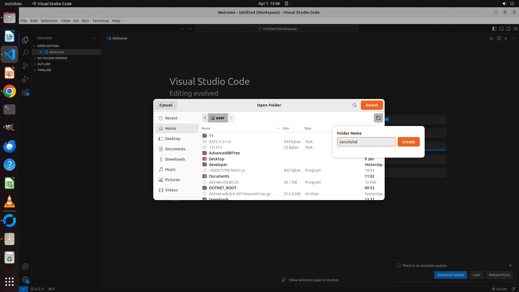The height and width of the screenshot is (292, 519).
Task: Expand the OUTLINE section
Action: 44,64
